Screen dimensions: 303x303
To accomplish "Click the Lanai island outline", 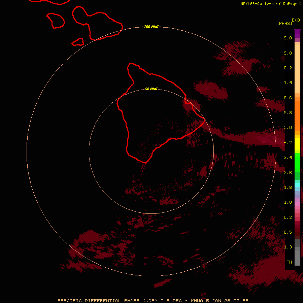I will tap(56, 21).
